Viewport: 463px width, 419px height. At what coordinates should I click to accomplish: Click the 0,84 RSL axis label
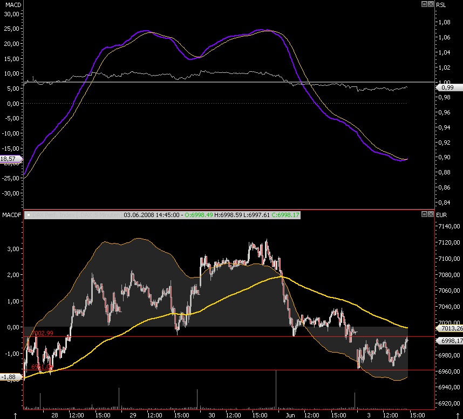pyautogui.click(x=445, y=202)
